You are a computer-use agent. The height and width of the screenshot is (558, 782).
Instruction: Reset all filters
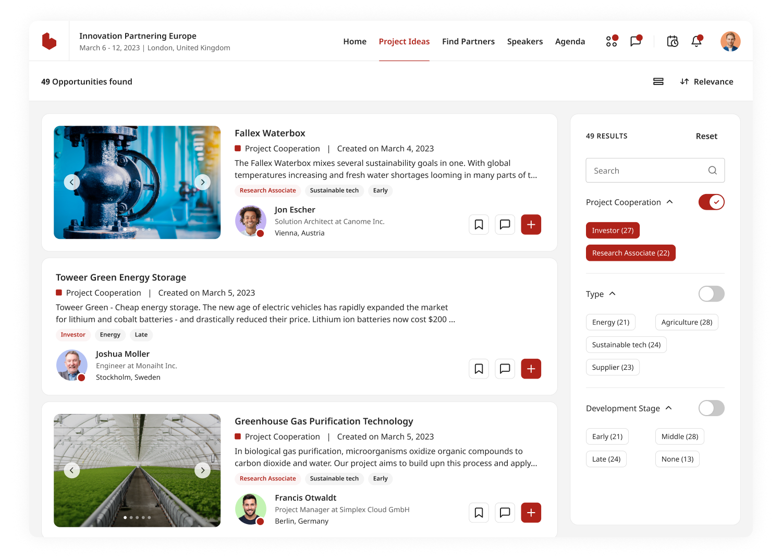click(707, 136)
